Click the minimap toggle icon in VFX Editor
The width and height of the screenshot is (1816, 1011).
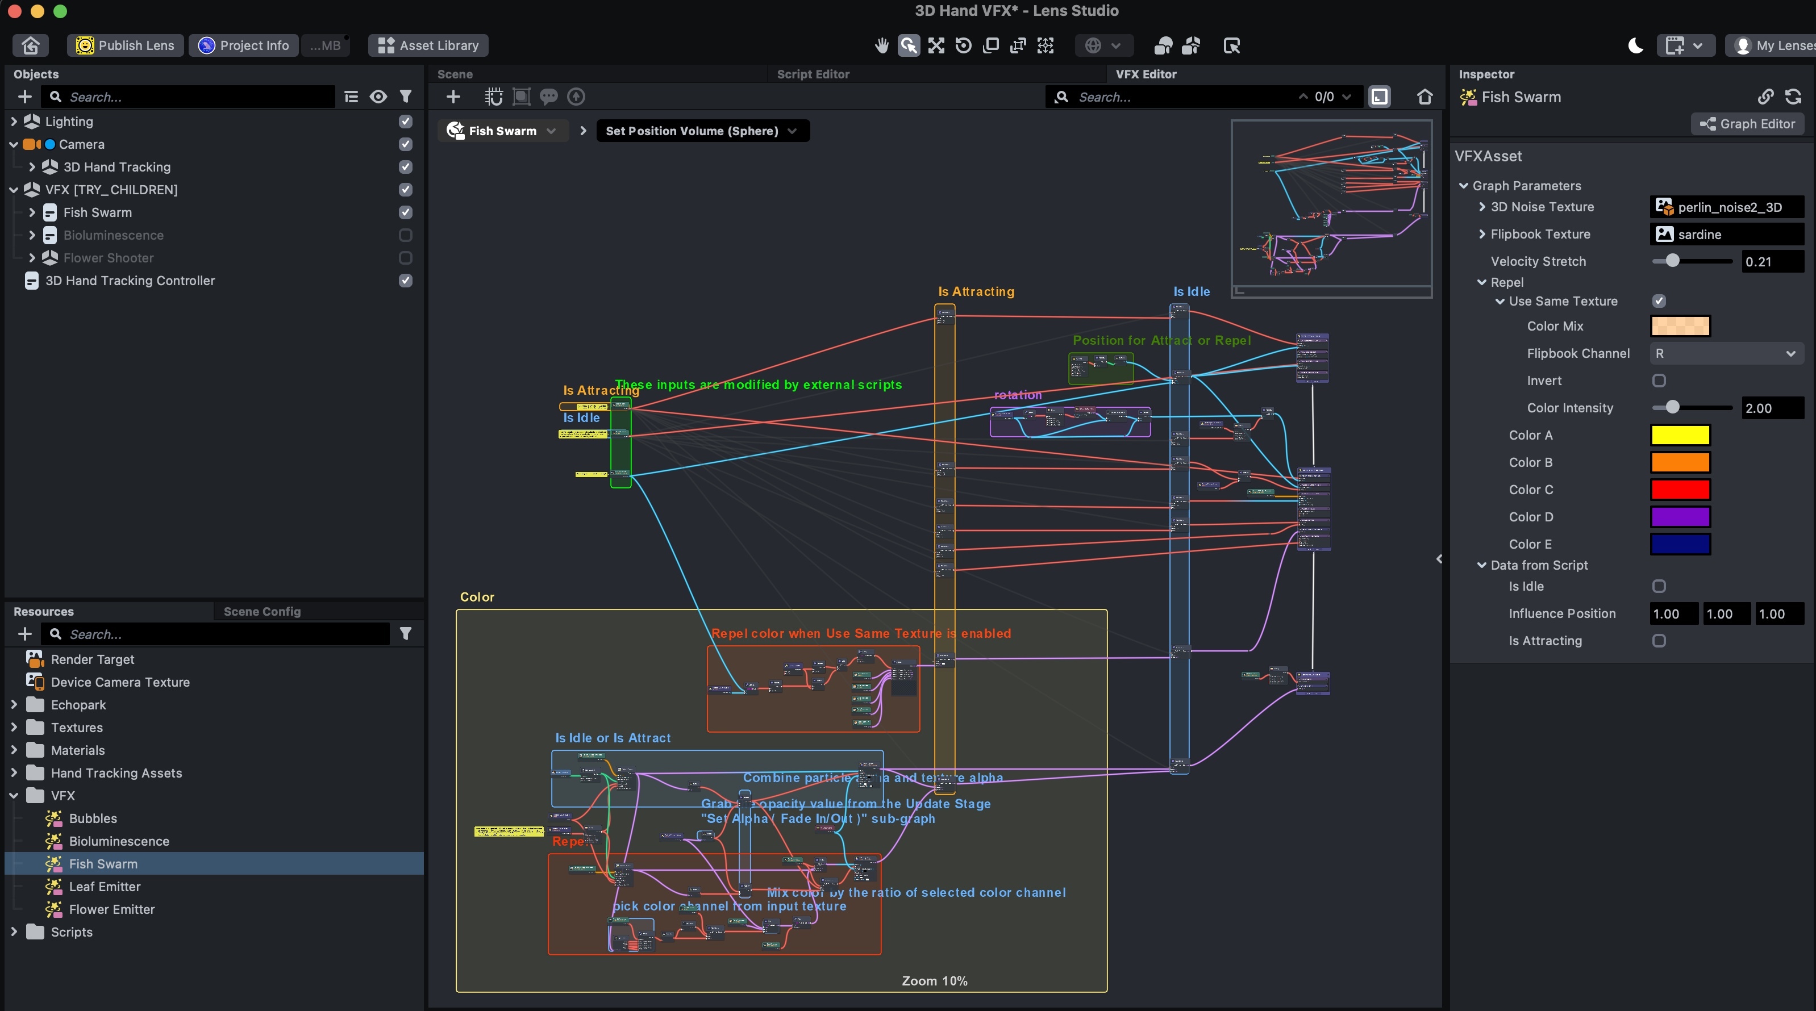click(x=1380, y=97)
